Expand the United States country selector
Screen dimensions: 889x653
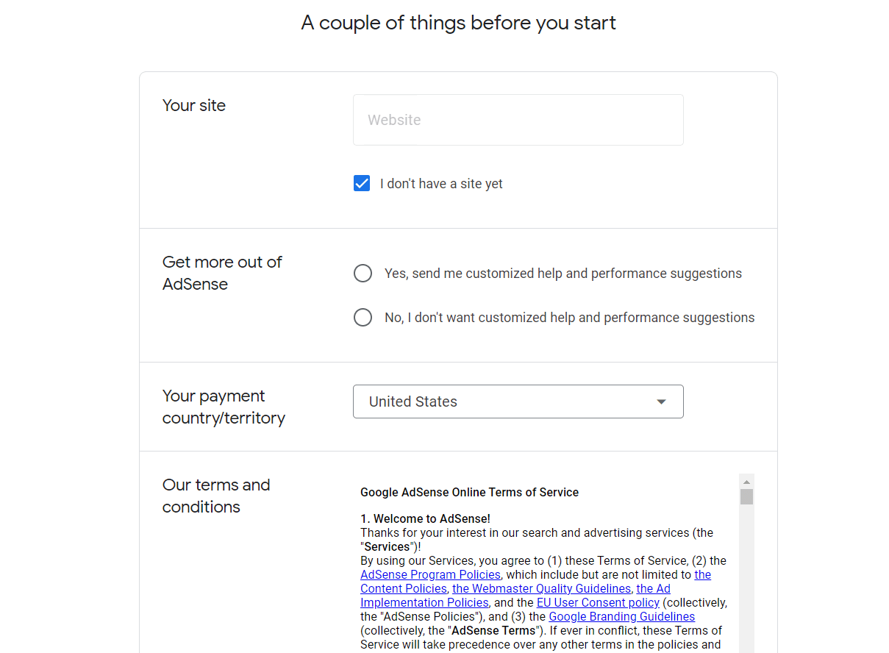[x=518, y=402]
